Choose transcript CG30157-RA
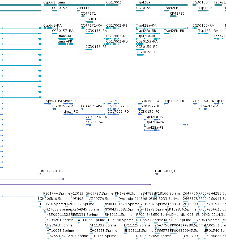 [x=63, y=31]
